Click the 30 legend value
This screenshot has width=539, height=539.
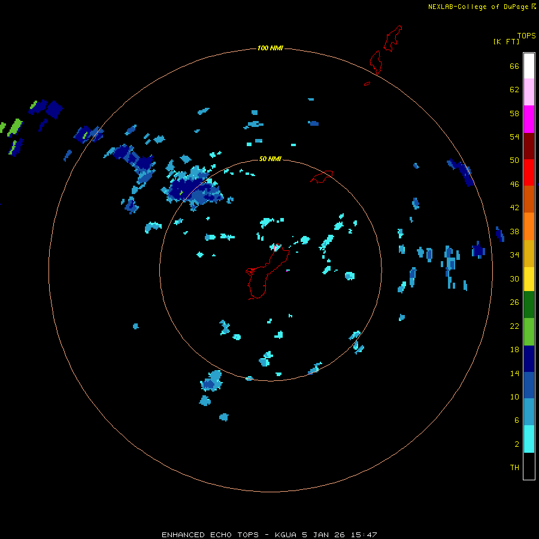pos(514,278)
